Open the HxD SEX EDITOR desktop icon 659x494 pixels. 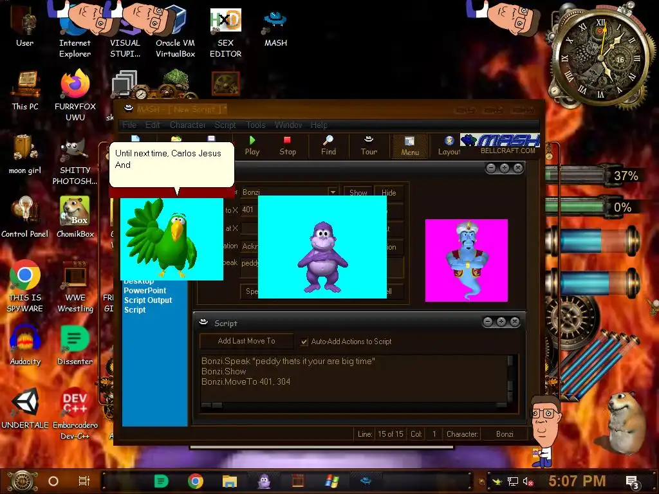[226, 32]
